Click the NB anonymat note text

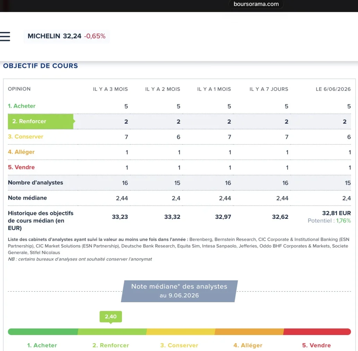coord(80,259)
